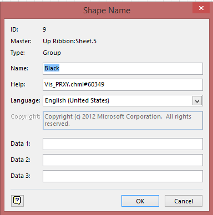This screenshot has width=213, height=215.
Task: Click the Copyright text box
Action: click(123, 120)
